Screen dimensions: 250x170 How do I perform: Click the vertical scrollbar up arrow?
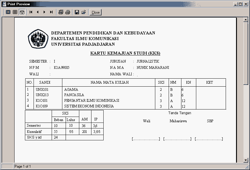246,20
